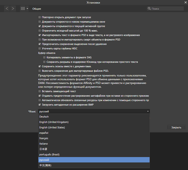Screen dimensions: 188x170
Task: Click the search magnifier icon
Action: pyautogui.click(x=149, y=9)
